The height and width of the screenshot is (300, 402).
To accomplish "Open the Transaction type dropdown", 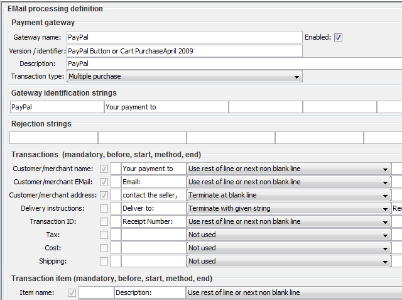I will 185,76.
